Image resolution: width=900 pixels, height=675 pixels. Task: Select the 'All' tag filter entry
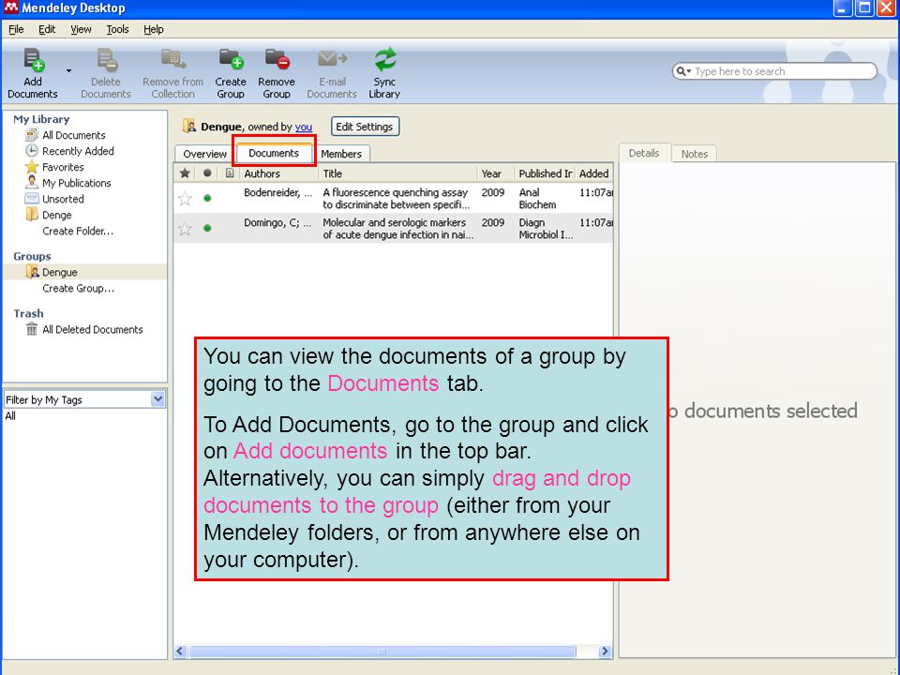pos(10,416)
